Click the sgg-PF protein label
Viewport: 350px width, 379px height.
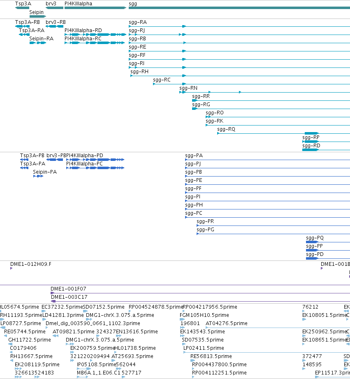pyautogui.click(x=193, y=188)
